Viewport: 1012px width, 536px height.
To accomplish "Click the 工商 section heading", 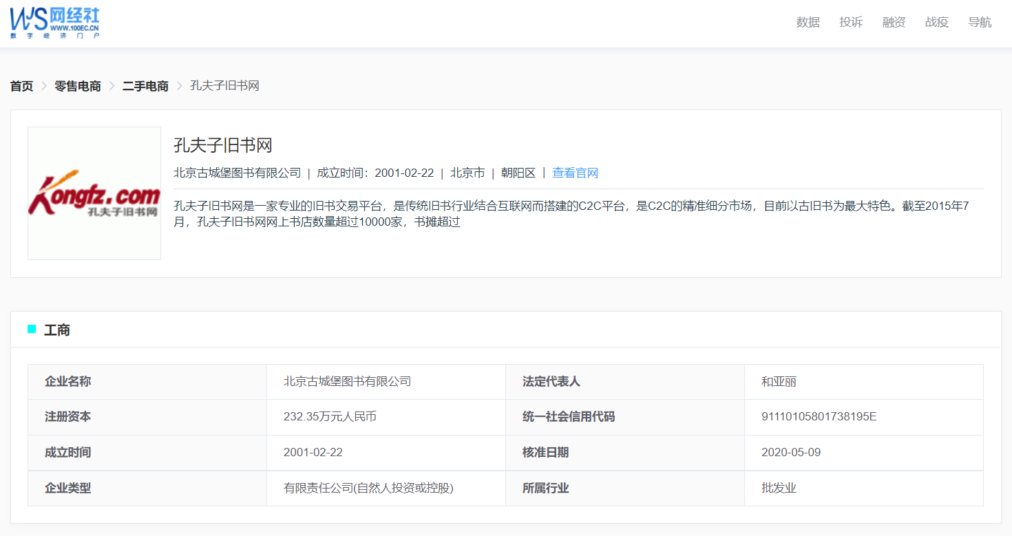I will coord(57,330).
